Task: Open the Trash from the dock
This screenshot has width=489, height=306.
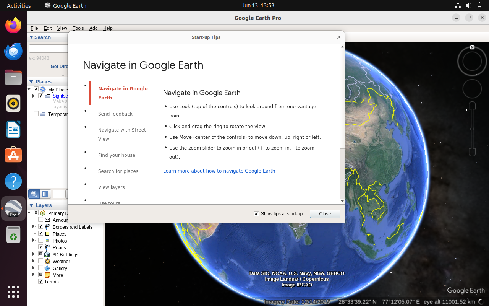Action: coord(13,234)
